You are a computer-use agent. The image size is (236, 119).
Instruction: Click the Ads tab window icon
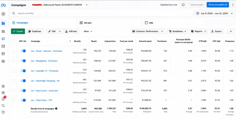(x=146, y=23)
